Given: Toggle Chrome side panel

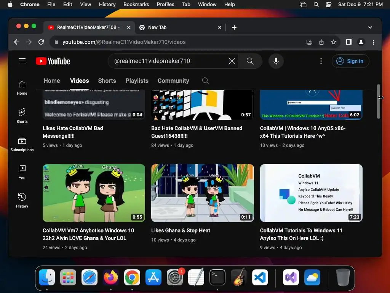Looking at the screenshot, I should point(349,42).
